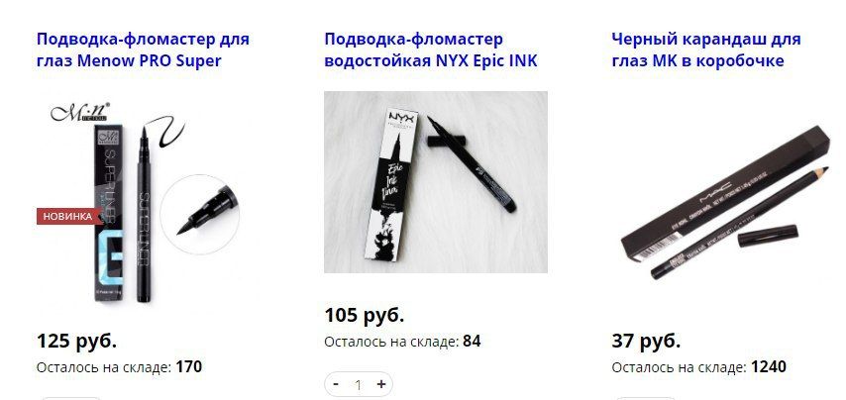This screenshot has width=846, height=400.
Task: Click the stock count 1240 text
Action: click(x=769, y=367)
